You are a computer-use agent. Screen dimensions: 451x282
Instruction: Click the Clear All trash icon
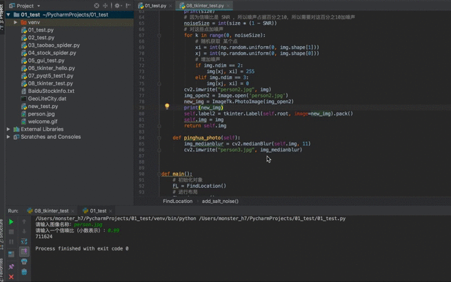pyautogui.click(x=24, y=272)
